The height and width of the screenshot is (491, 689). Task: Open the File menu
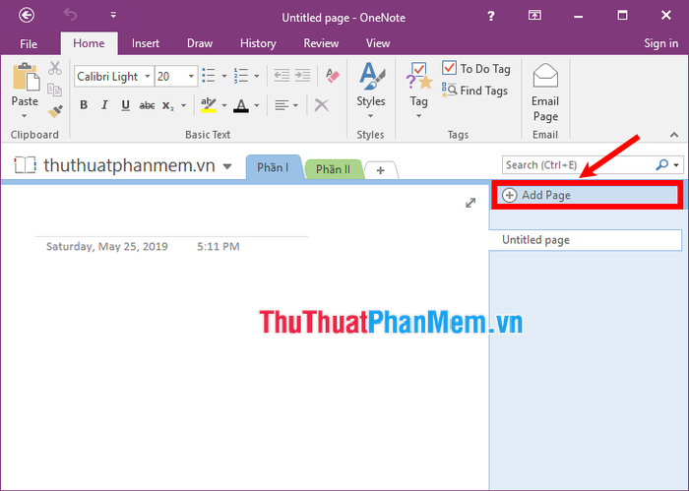coord(29,44)
